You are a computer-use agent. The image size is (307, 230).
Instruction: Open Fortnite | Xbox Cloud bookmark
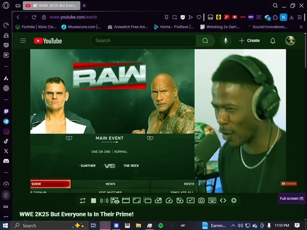(x=36, y=27)
